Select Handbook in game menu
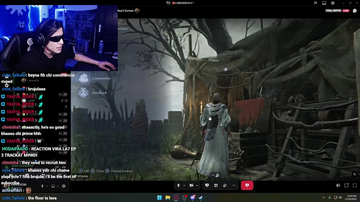Viewport: 360px width, 202px height. (x=99, y=93)
